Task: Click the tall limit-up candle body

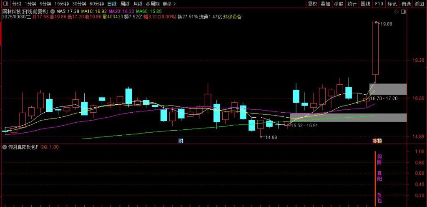Action: click(x=375, y=48)
